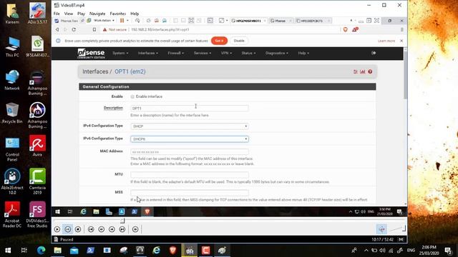Open the Brave hamburger menu
This screenshot has height=257, width=458.
pyautogui.click(x=402, y=30)
